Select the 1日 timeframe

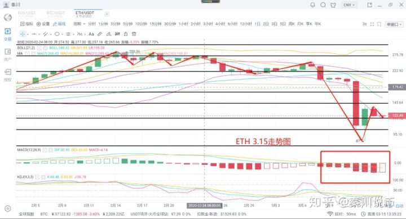(257, 24)
